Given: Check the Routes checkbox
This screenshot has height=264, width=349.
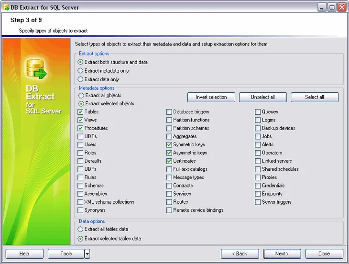Looking at the screenshot, I should pyautogui.click(x=169, y=202).
